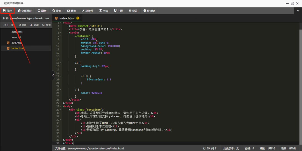Open 搜索 (Search) from top toolbar
The height and width of the screenshot is (151, 302).
click(x=56, y=11)
